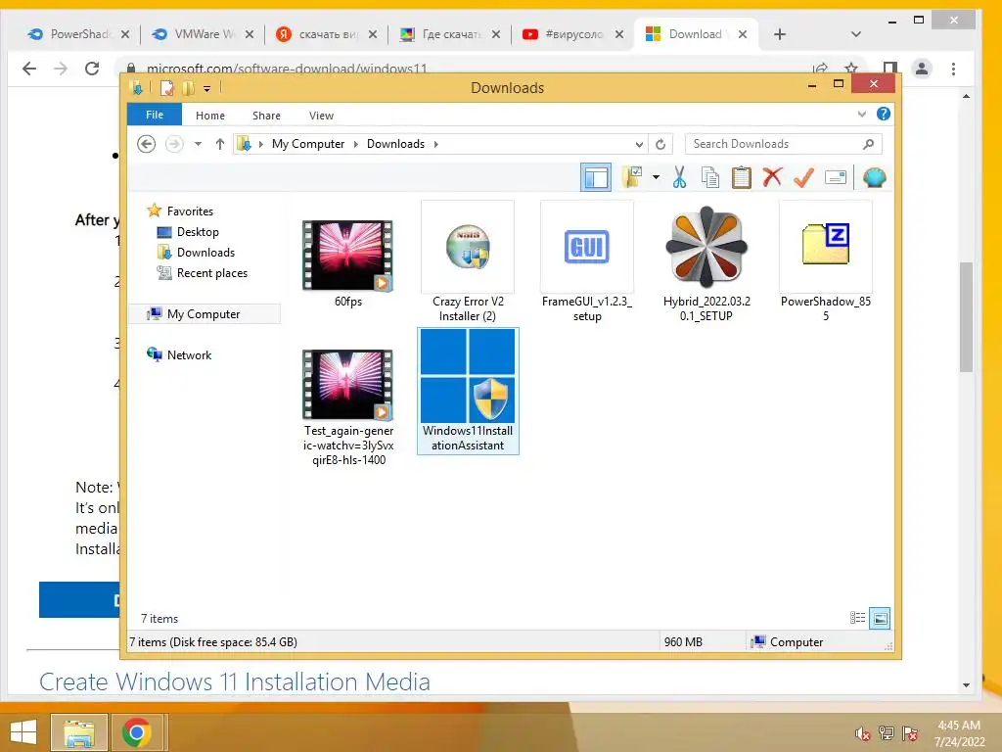Select Crazy Error V2 Installer (2)
Viewport: 1002px width, 752px height.
click(468, 262)
